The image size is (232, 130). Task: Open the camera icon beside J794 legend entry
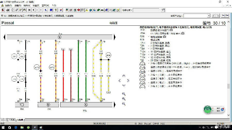[183, 33]
